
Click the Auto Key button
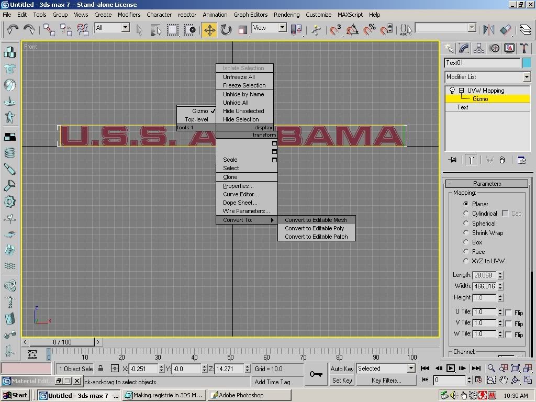pyautogui.click(x=342, y=368)
